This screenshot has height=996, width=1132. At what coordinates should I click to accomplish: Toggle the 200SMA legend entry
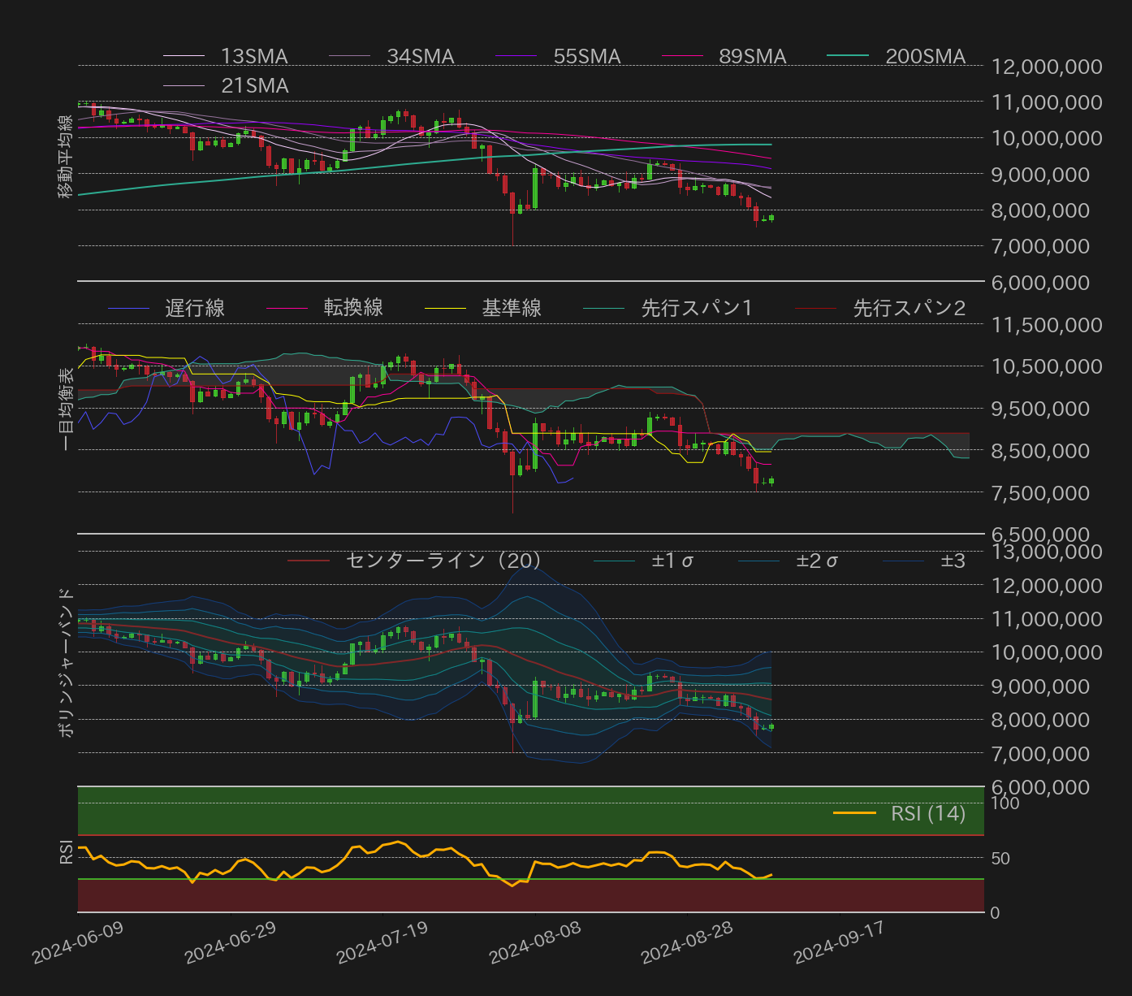[x=897, y=56]
